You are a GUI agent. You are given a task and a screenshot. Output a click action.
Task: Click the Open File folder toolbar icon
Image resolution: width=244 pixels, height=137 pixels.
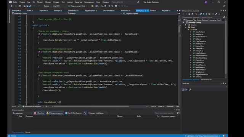[x=24, y=6]
